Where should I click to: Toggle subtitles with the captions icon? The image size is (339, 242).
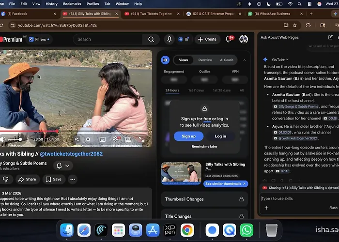[x=103, y=139]
